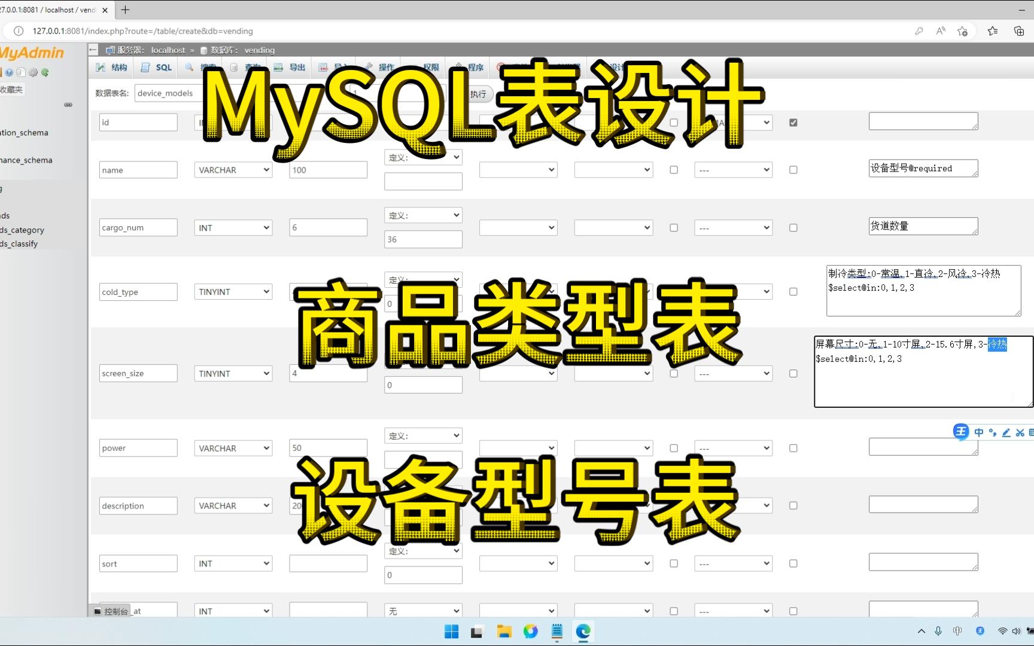Viewport: 1034px width, 646px height.
Task: Open Microsoft Edge from the taskbar
Action: pyautogui.click(x=583, y=632)
